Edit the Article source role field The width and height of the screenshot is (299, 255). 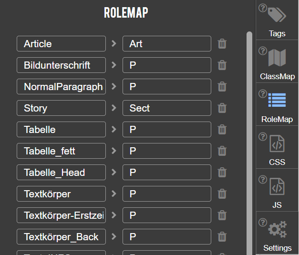(61, 44)
